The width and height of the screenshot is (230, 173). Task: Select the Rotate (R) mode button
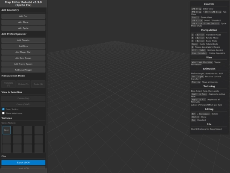pos(23,84)
